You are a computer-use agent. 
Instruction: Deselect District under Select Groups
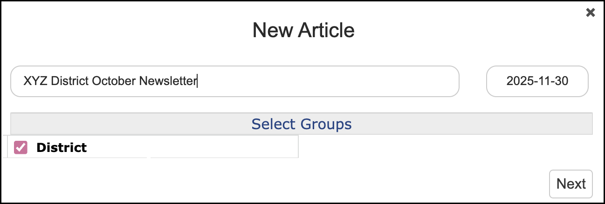[21, 147]
